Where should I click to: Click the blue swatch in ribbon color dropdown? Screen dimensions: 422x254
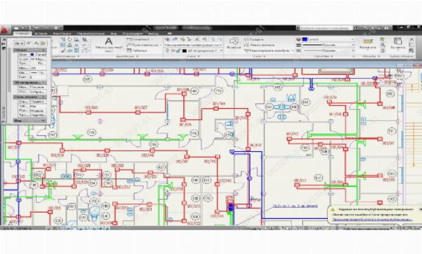pos(304,39)
